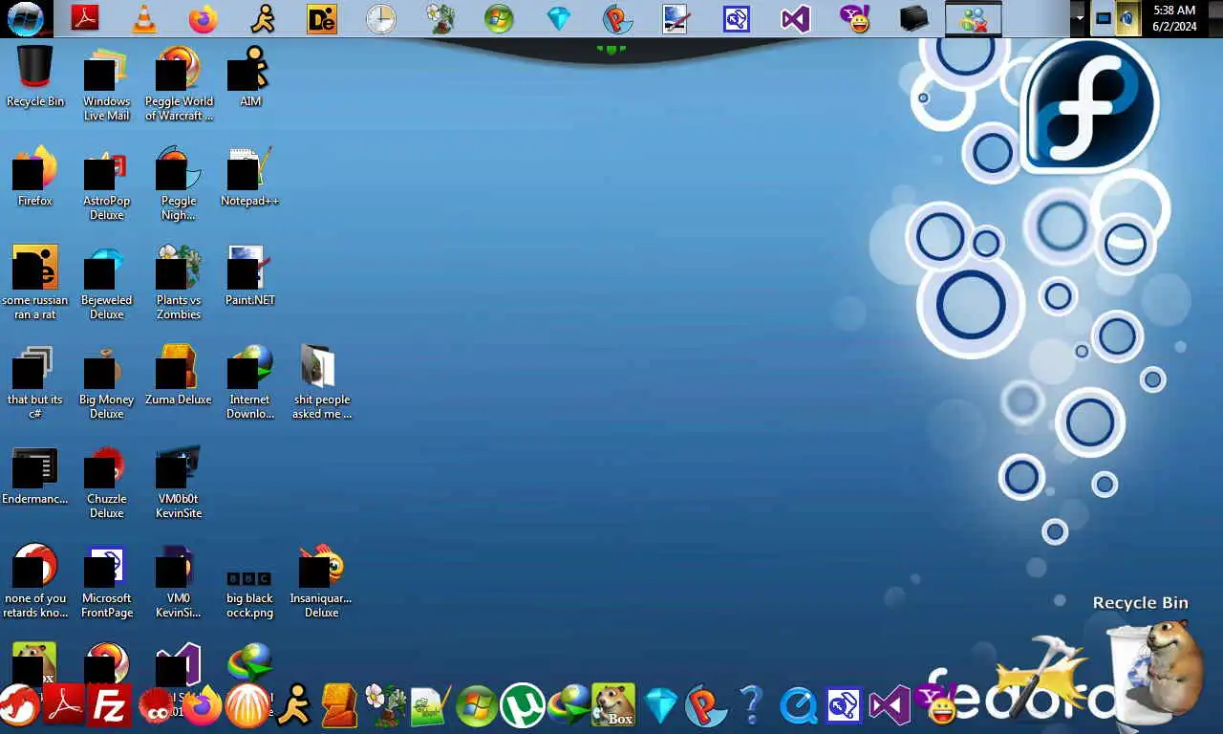
Task: Open the white clock app in the taskbar
Action: [381, 18]
